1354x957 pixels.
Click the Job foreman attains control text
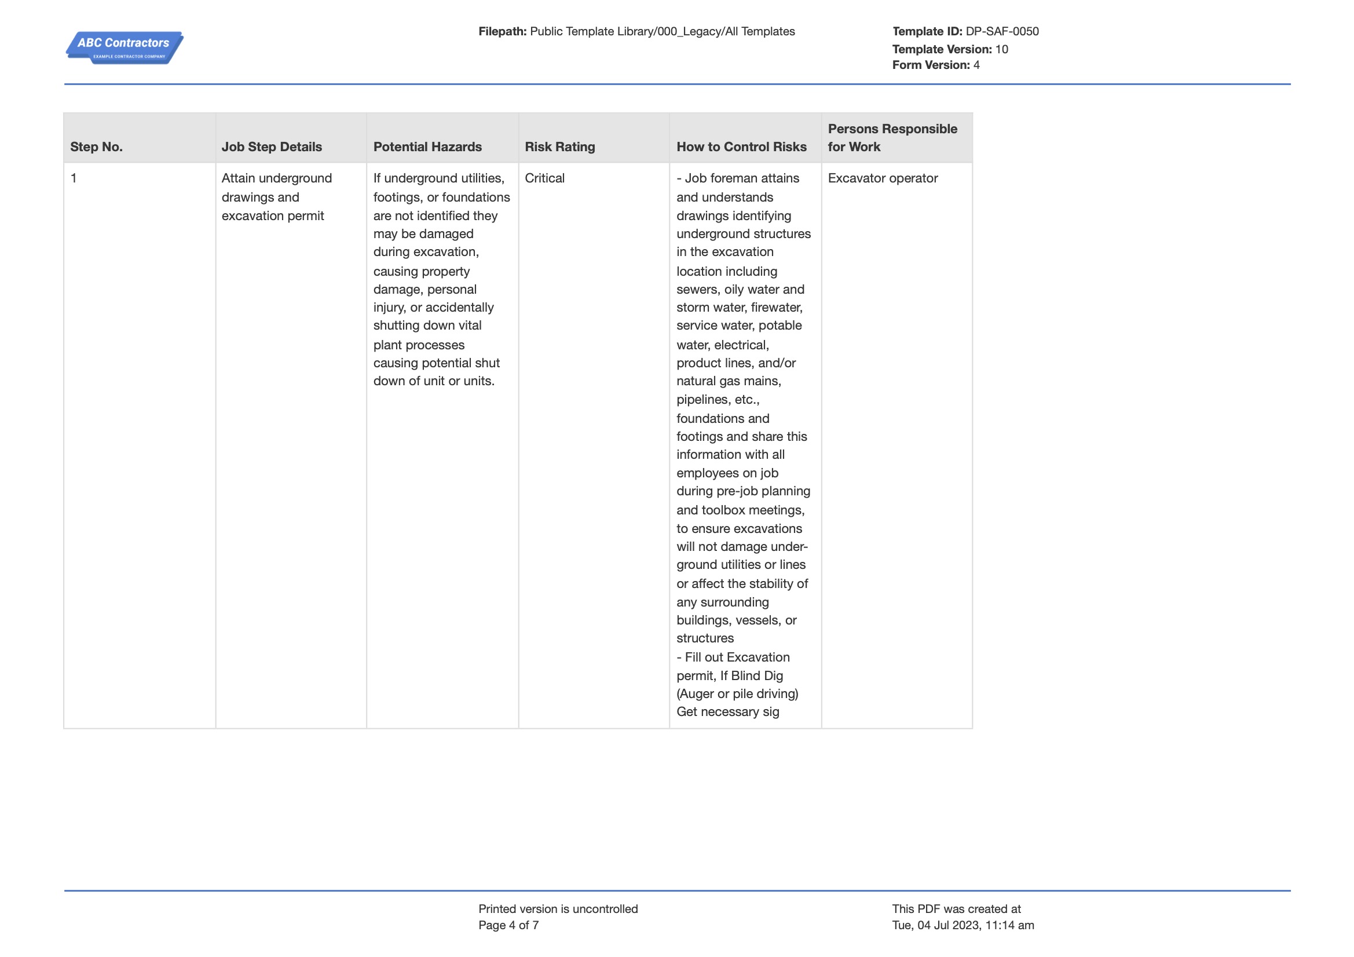click(744, 408)
